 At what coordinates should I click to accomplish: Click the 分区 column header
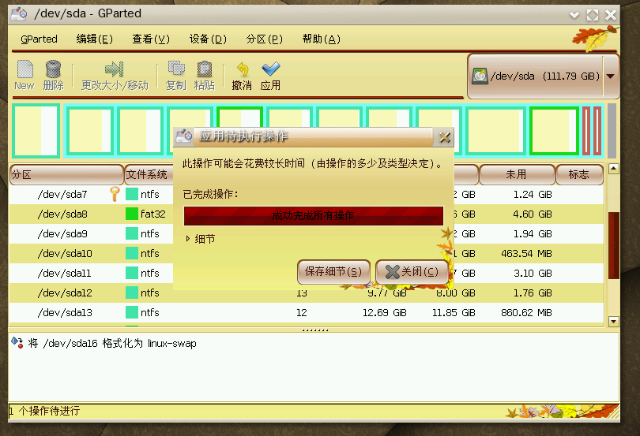66,175
